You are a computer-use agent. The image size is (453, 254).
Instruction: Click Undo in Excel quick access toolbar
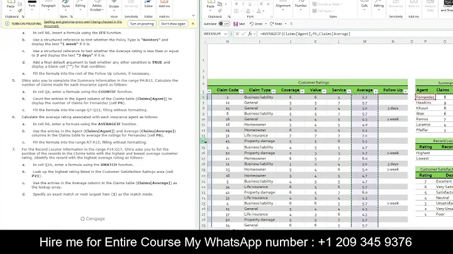pyautogui.click(x=256, y=24)
